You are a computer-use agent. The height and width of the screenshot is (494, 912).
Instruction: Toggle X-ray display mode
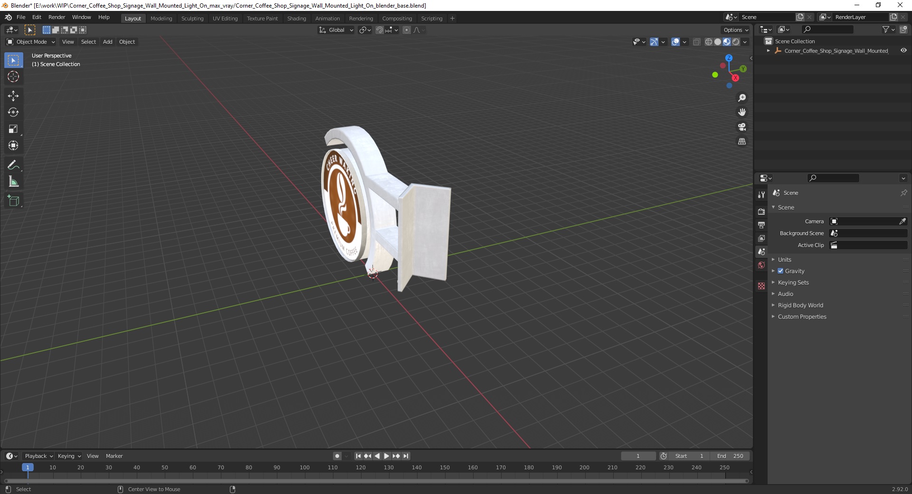697,42
